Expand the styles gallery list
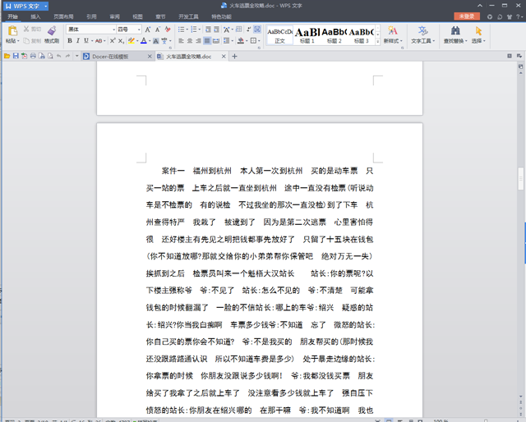This screenshot has height=422, width=526. click(x=378, y=42)
